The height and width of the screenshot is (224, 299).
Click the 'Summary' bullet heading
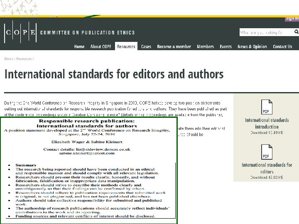[x=26, y=165]
